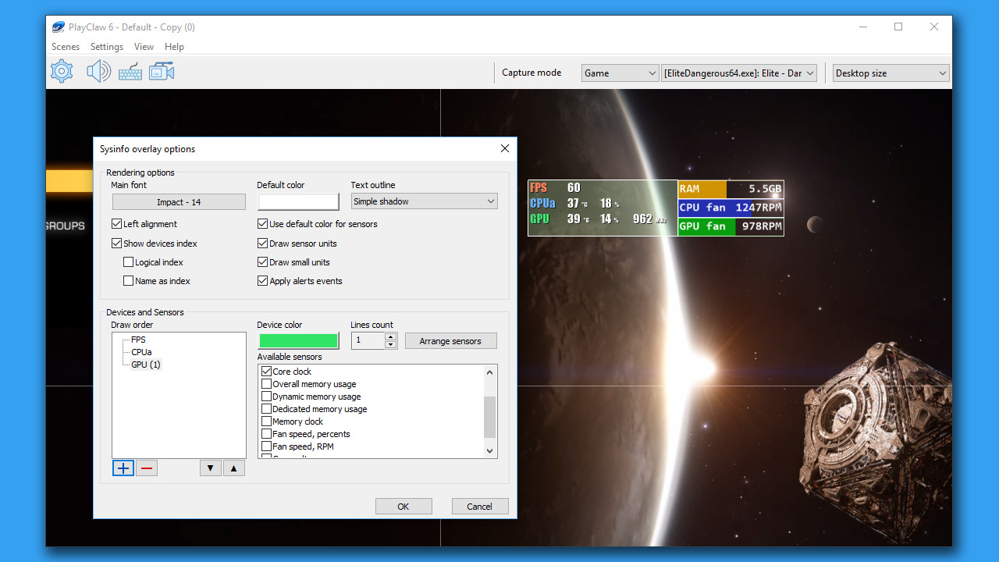999x562 pixels.
Task: Confirm changes with the OK button
Action: tap(404, 506)
